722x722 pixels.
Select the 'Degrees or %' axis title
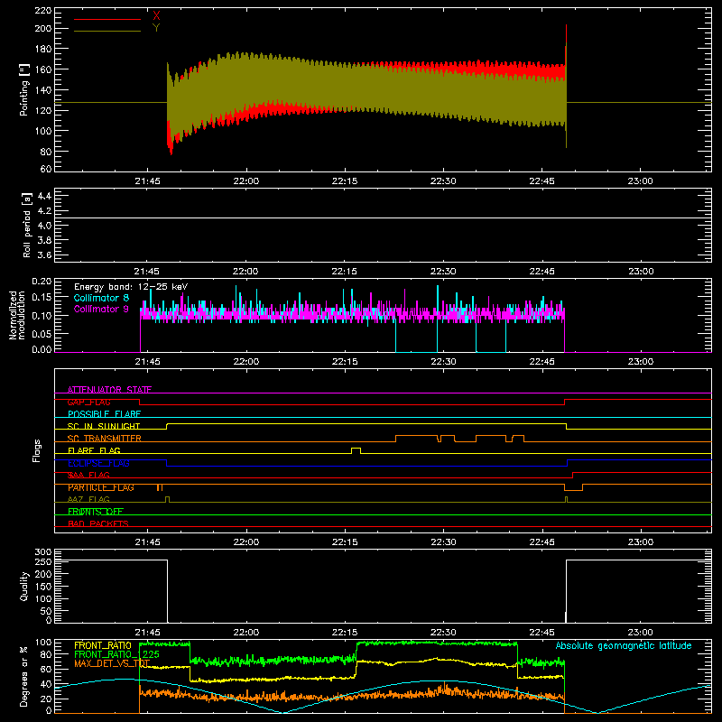point(24,676)
